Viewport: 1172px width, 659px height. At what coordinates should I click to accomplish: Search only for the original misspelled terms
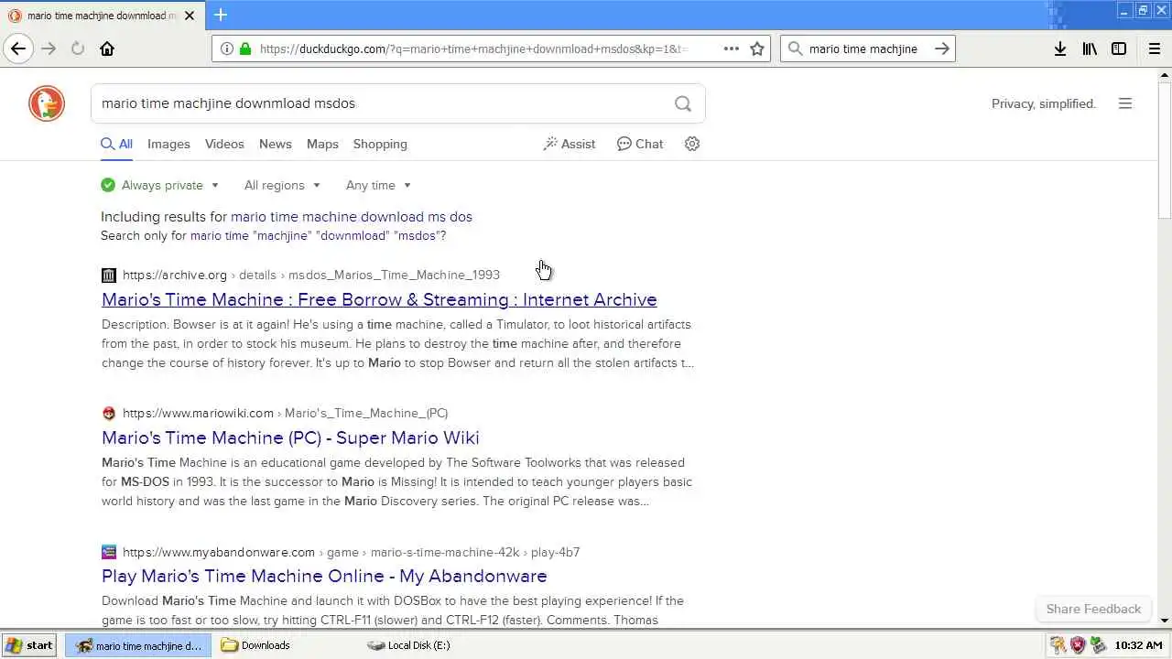316,236
